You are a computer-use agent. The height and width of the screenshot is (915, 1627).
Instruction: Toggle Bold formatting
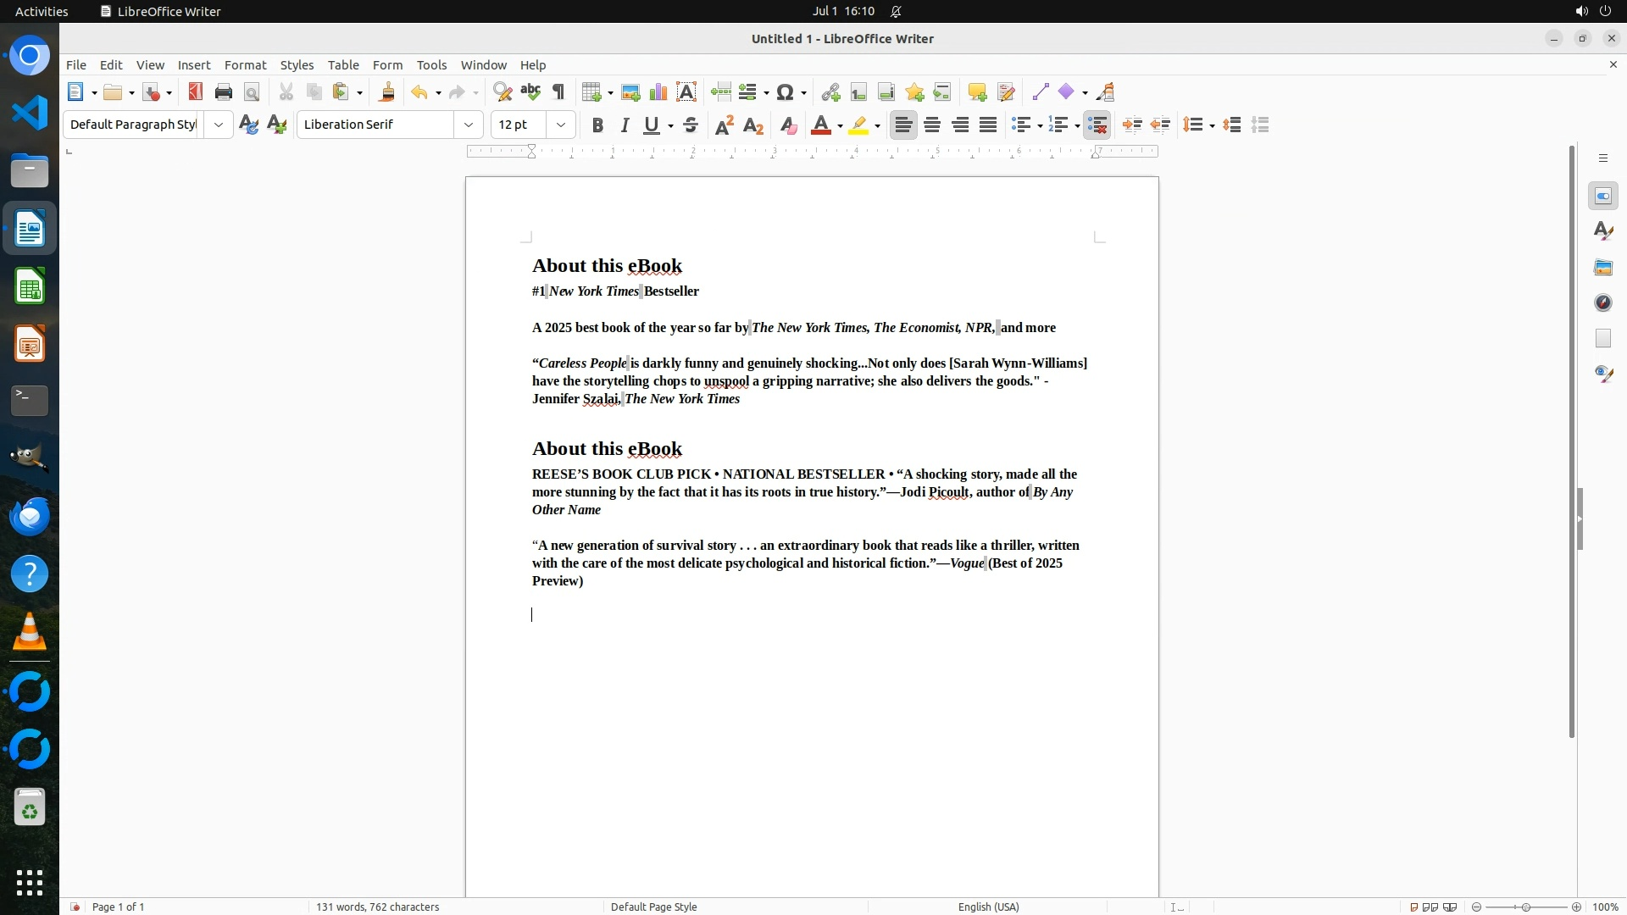point(597,125)
